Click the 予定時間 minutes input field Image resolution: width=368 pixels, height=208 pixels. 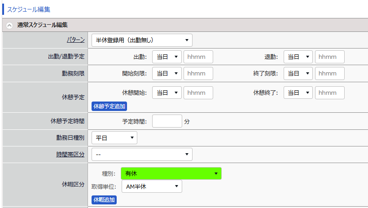(167, 121)
